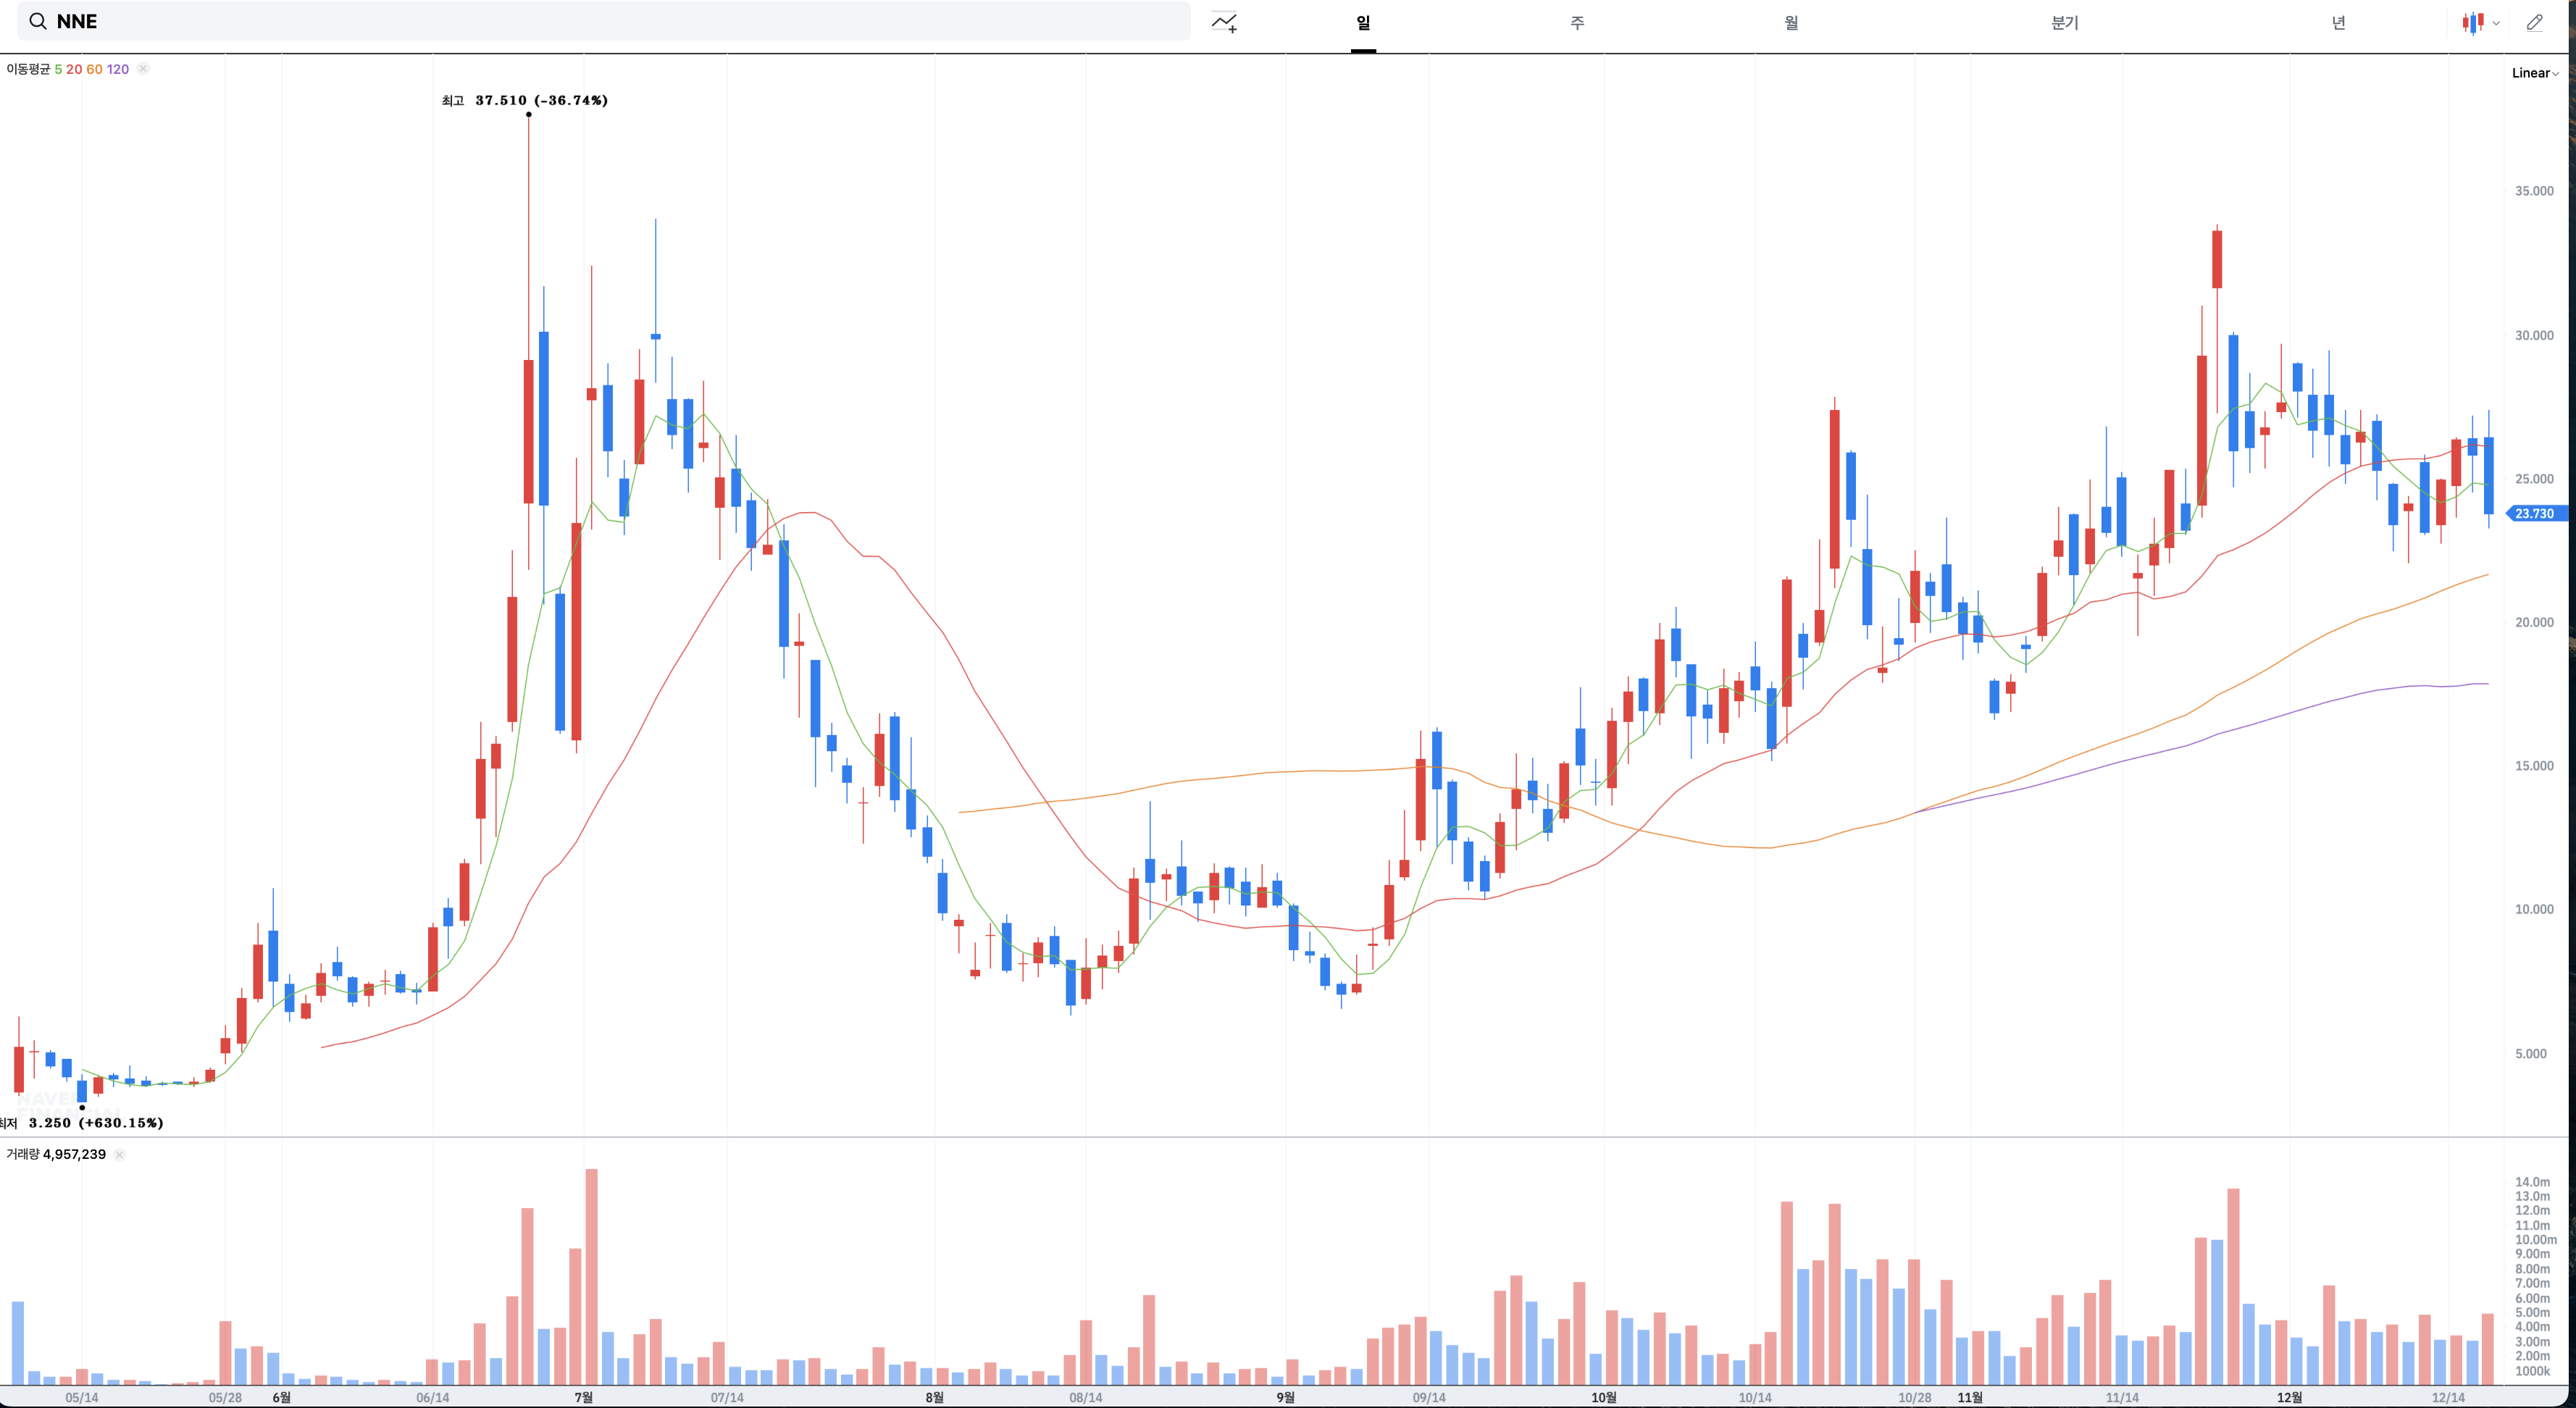
Task: Click the candlestick chart type icon
Action: click(2472, 22)
